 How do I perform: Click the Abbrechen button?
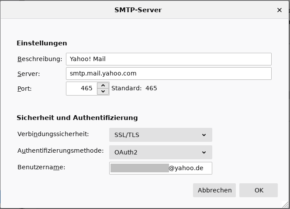pyautogui.click(x=214, y=190)
